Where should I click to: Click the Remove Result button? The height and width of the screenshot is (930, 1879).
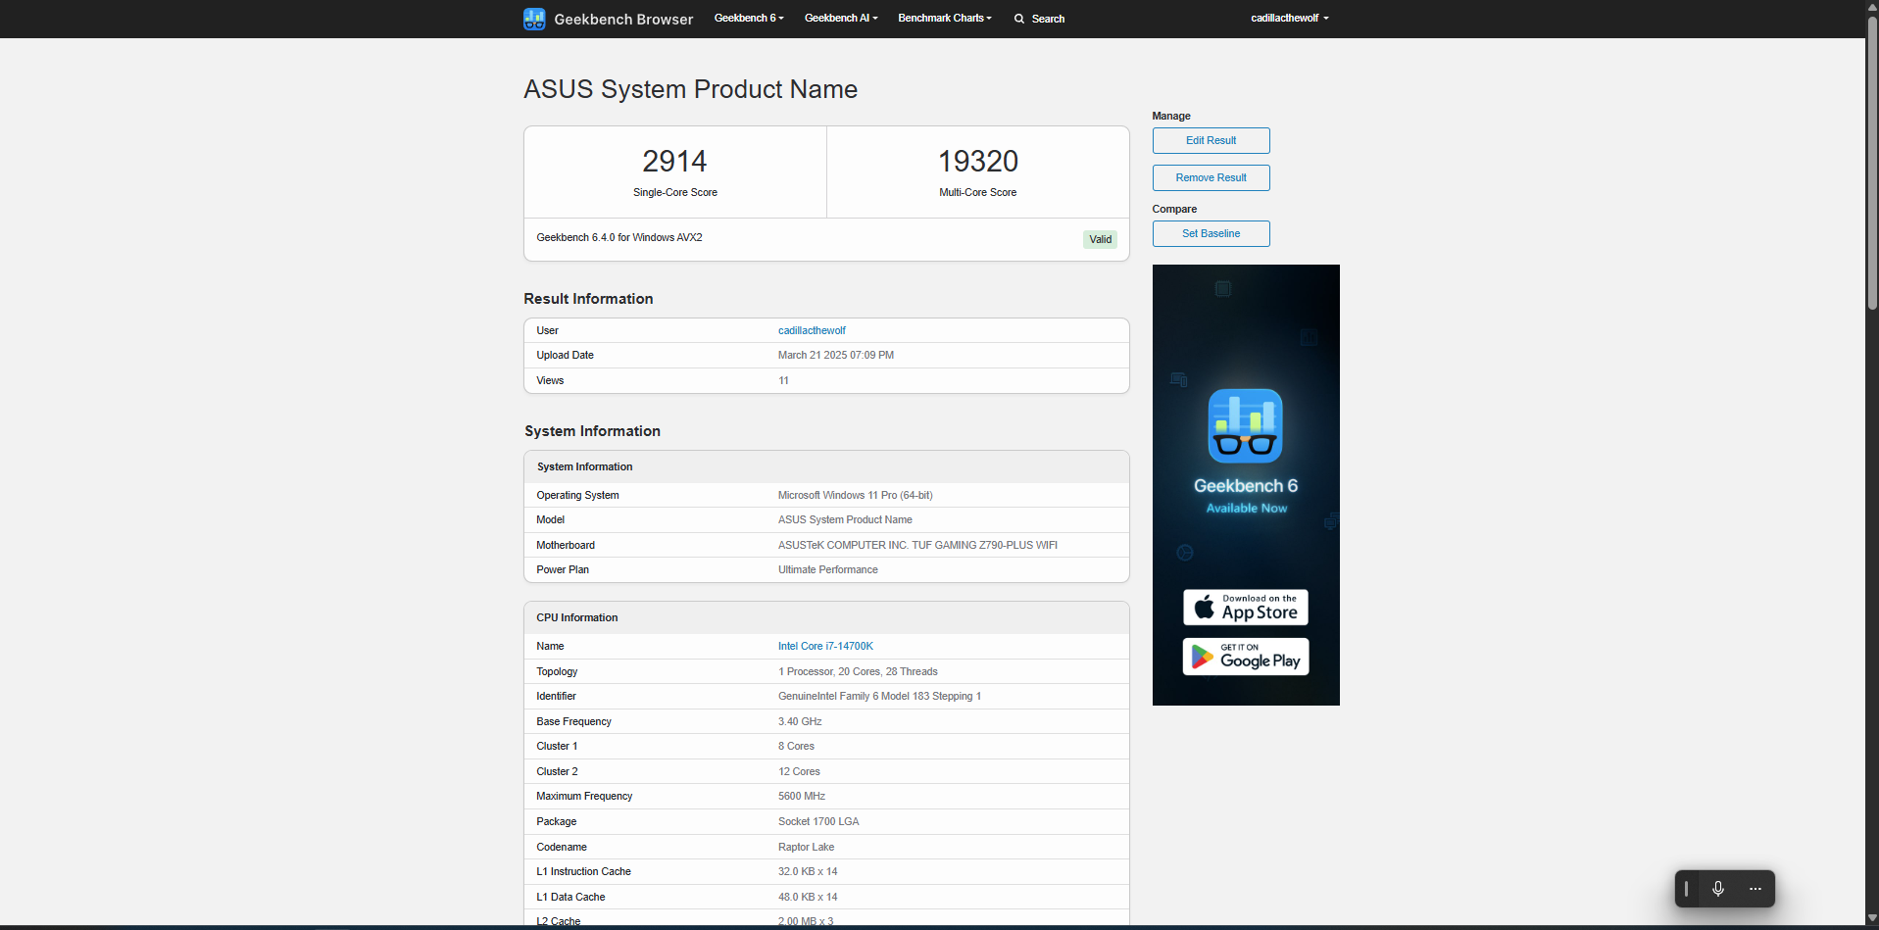1211,177
